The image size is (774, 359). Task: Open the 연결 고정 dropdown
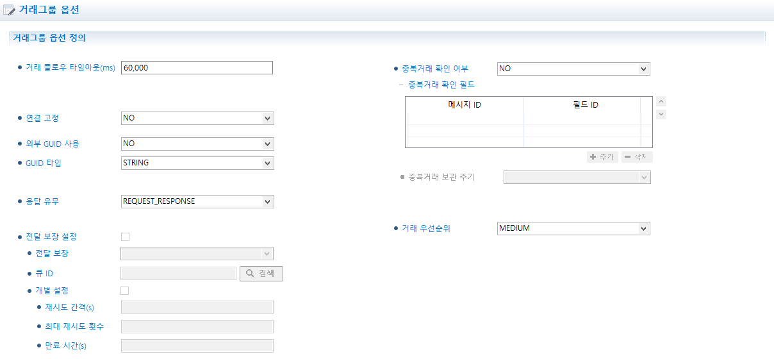coord(197,118)
